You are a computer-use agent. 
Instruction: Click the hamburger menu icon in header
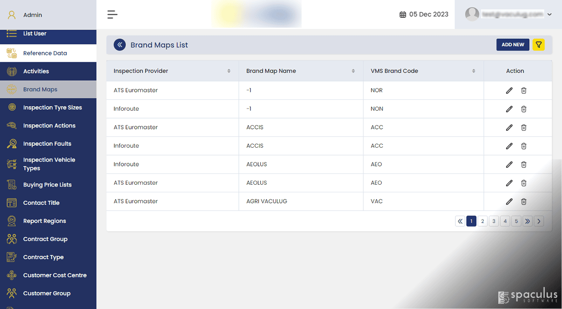(112, 15)
